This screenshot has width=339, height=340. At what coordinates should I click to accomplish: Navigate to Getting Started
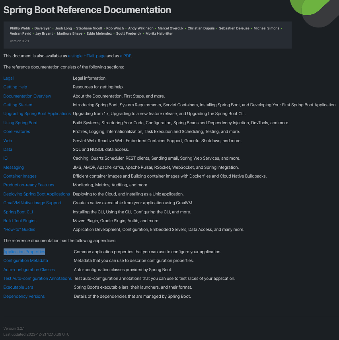click(18, 105)
